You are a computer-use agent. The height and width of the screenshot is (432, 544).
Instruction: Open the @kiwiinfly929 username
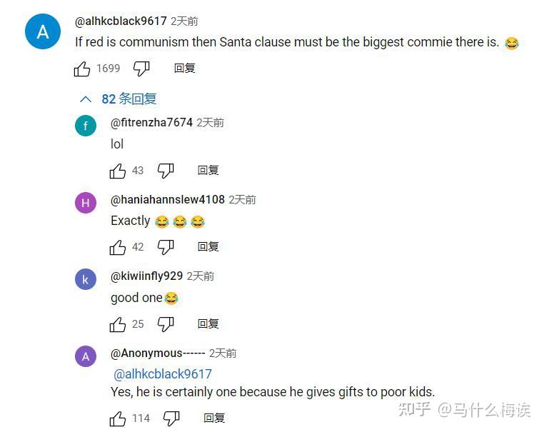click(x=146, y=276)
